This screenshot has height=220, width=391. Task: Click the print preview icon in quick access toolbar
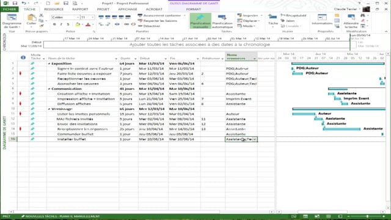pyautogui.click(x=75, y=3)
